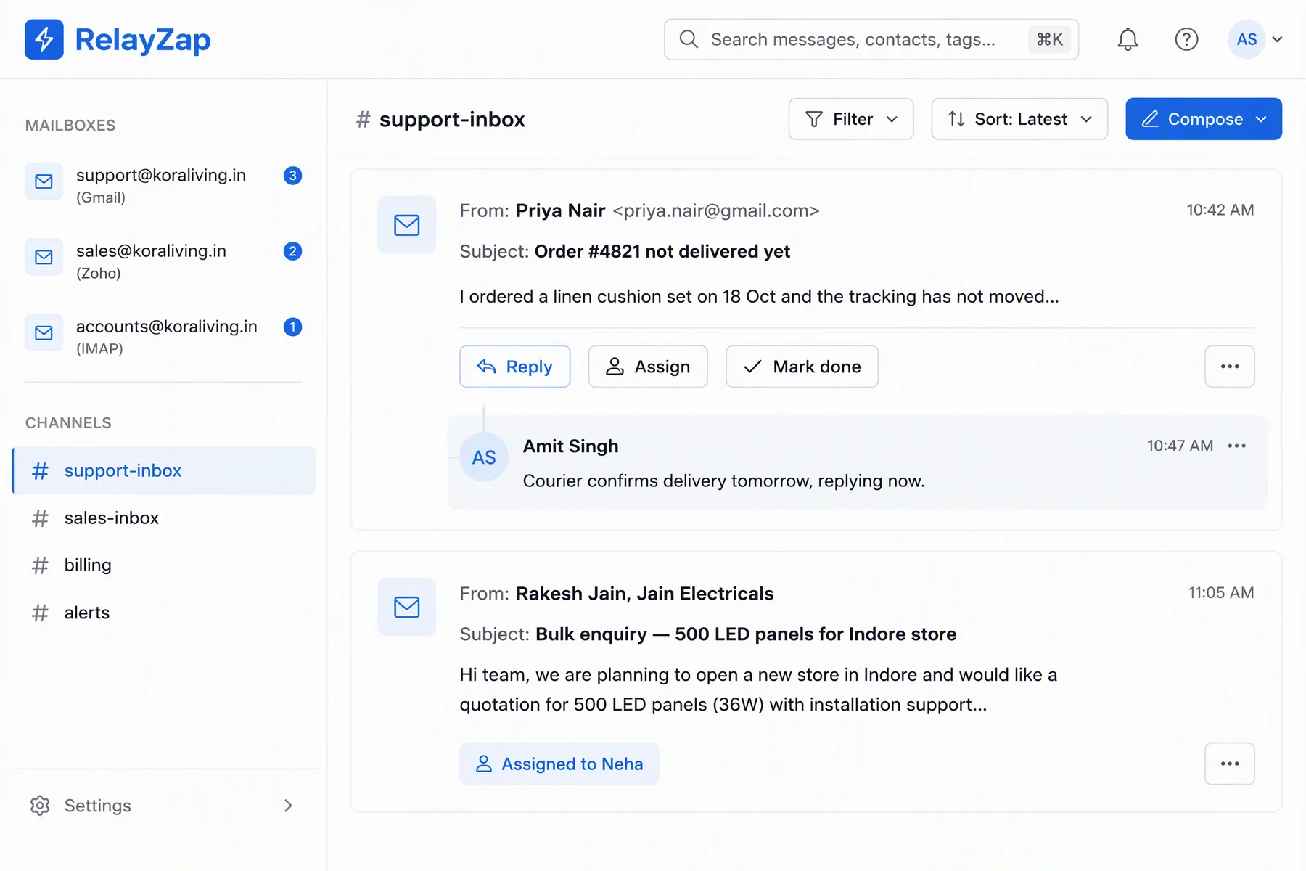Expand Settings chevron arrow
The width and height of the screenshot is (1306, 871).
coord(288,806)
